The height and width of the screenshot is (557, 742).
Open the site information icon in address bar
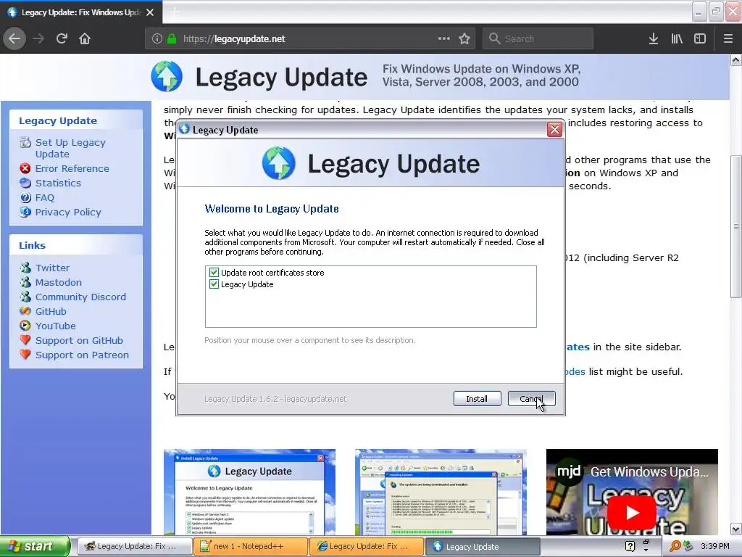pyautogui.click(x=157, y=39)
